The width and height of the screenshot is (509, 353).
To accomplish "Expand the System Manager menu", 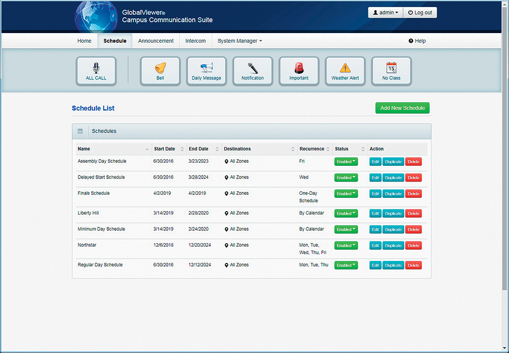I will [239, 41].
